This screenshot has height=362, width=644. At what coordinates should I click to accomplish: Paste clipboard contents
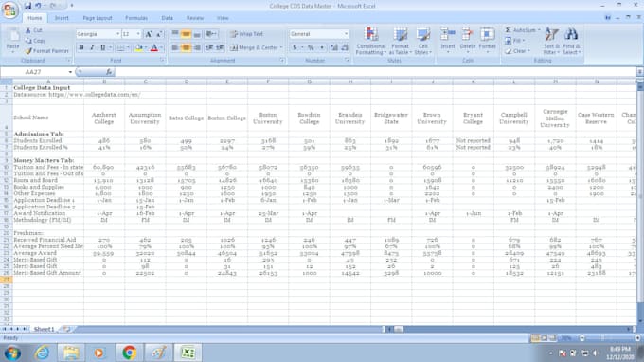pyautogui.click(x=12, y=41)
